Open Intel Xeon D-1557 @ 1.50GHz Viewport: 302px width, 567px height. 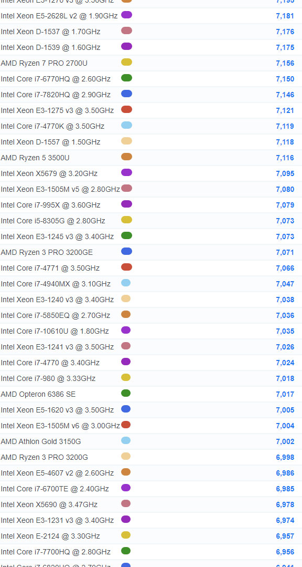pyautogui.click(x=50, y=142)
